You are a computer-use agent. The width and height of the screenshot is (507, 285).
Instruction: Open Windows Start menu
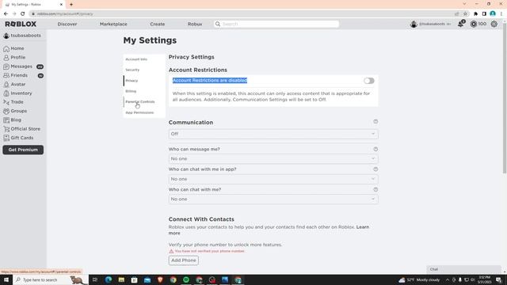click(x=6, y=279)
